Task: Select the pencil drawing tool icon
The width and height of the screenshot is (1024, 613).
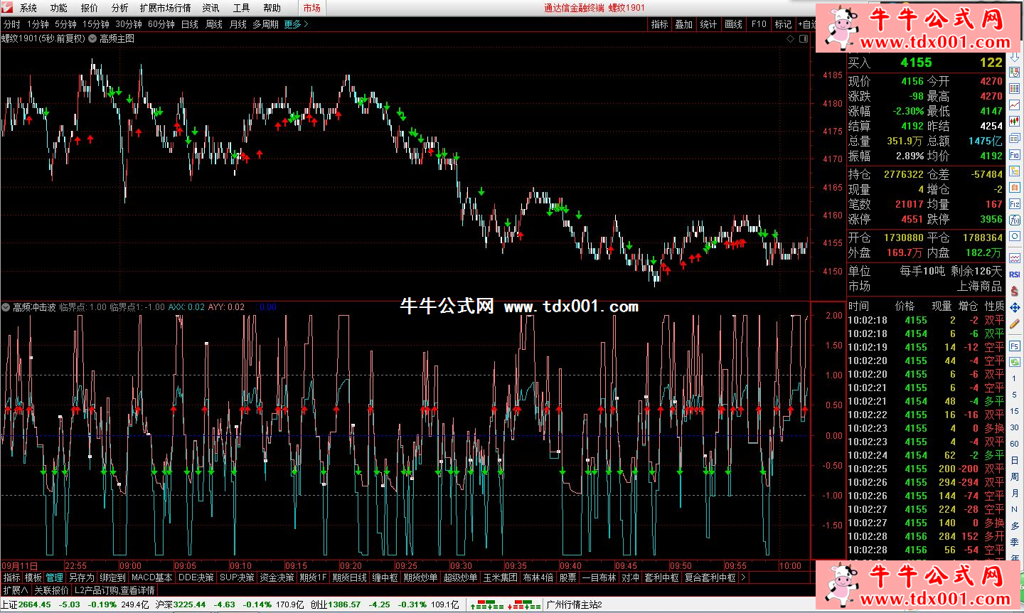Action: pos(1015,324)
